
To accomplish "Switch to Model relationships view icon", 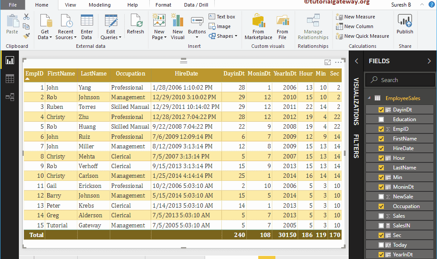I will [x=10, y=97].
